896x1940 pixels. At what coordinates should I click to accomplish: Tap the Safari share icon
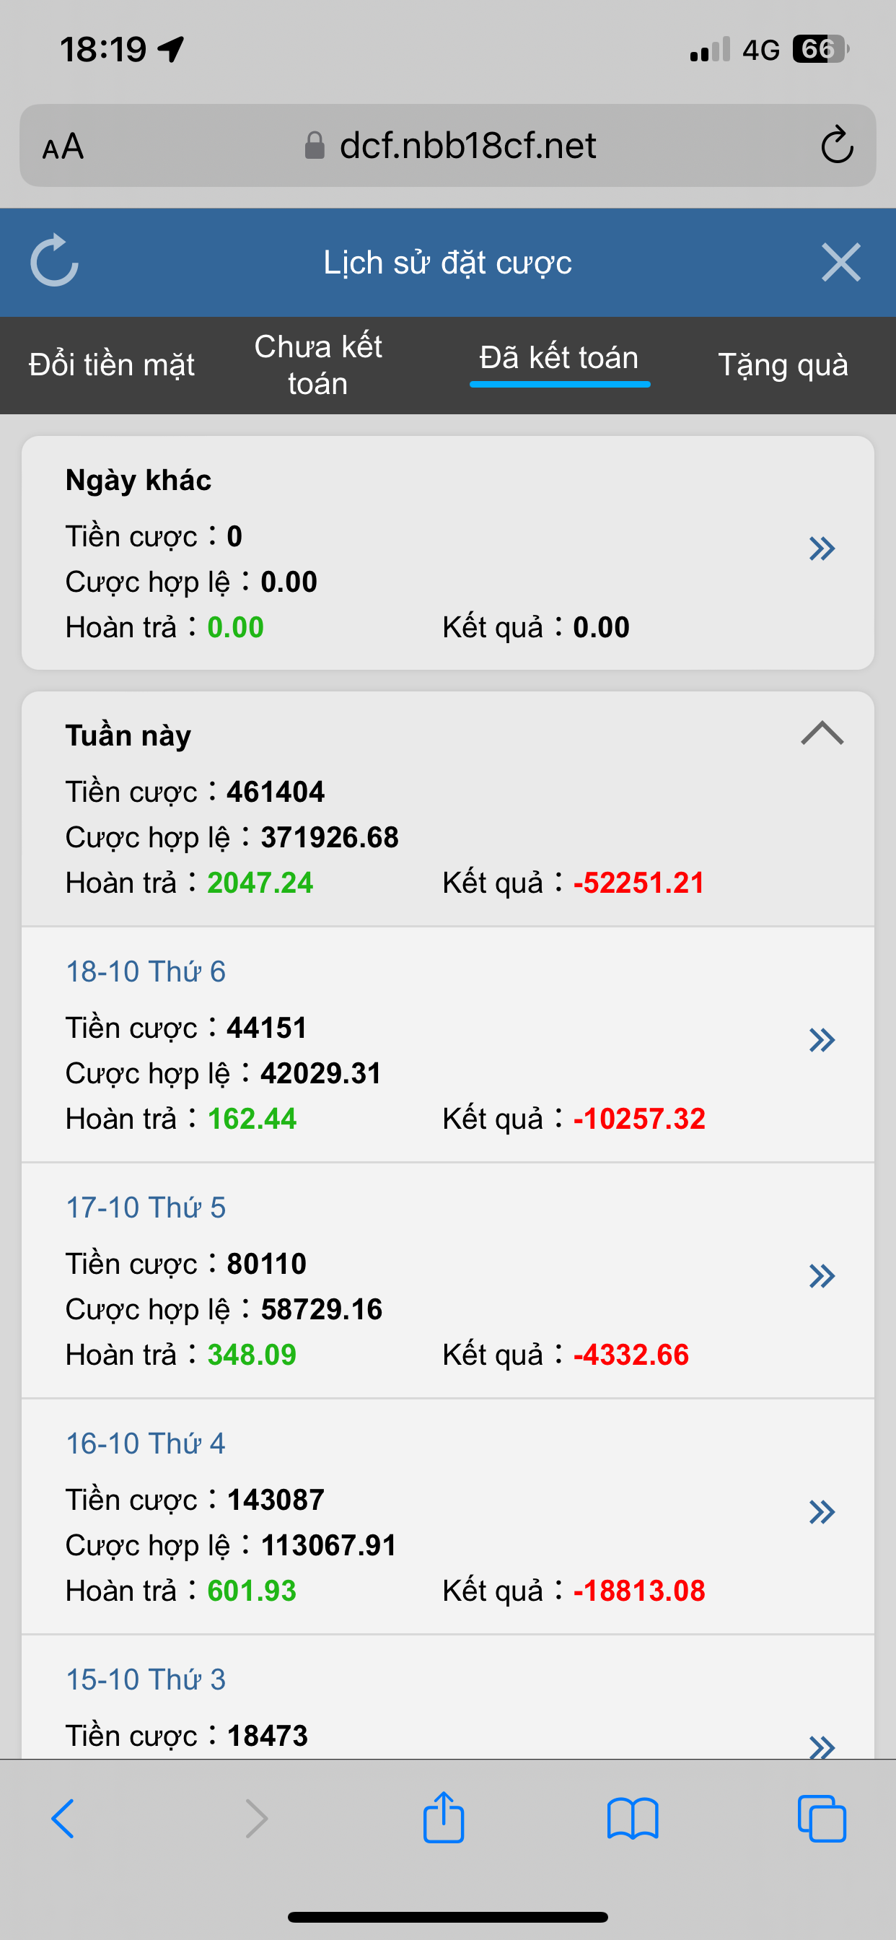point(444,1818)
